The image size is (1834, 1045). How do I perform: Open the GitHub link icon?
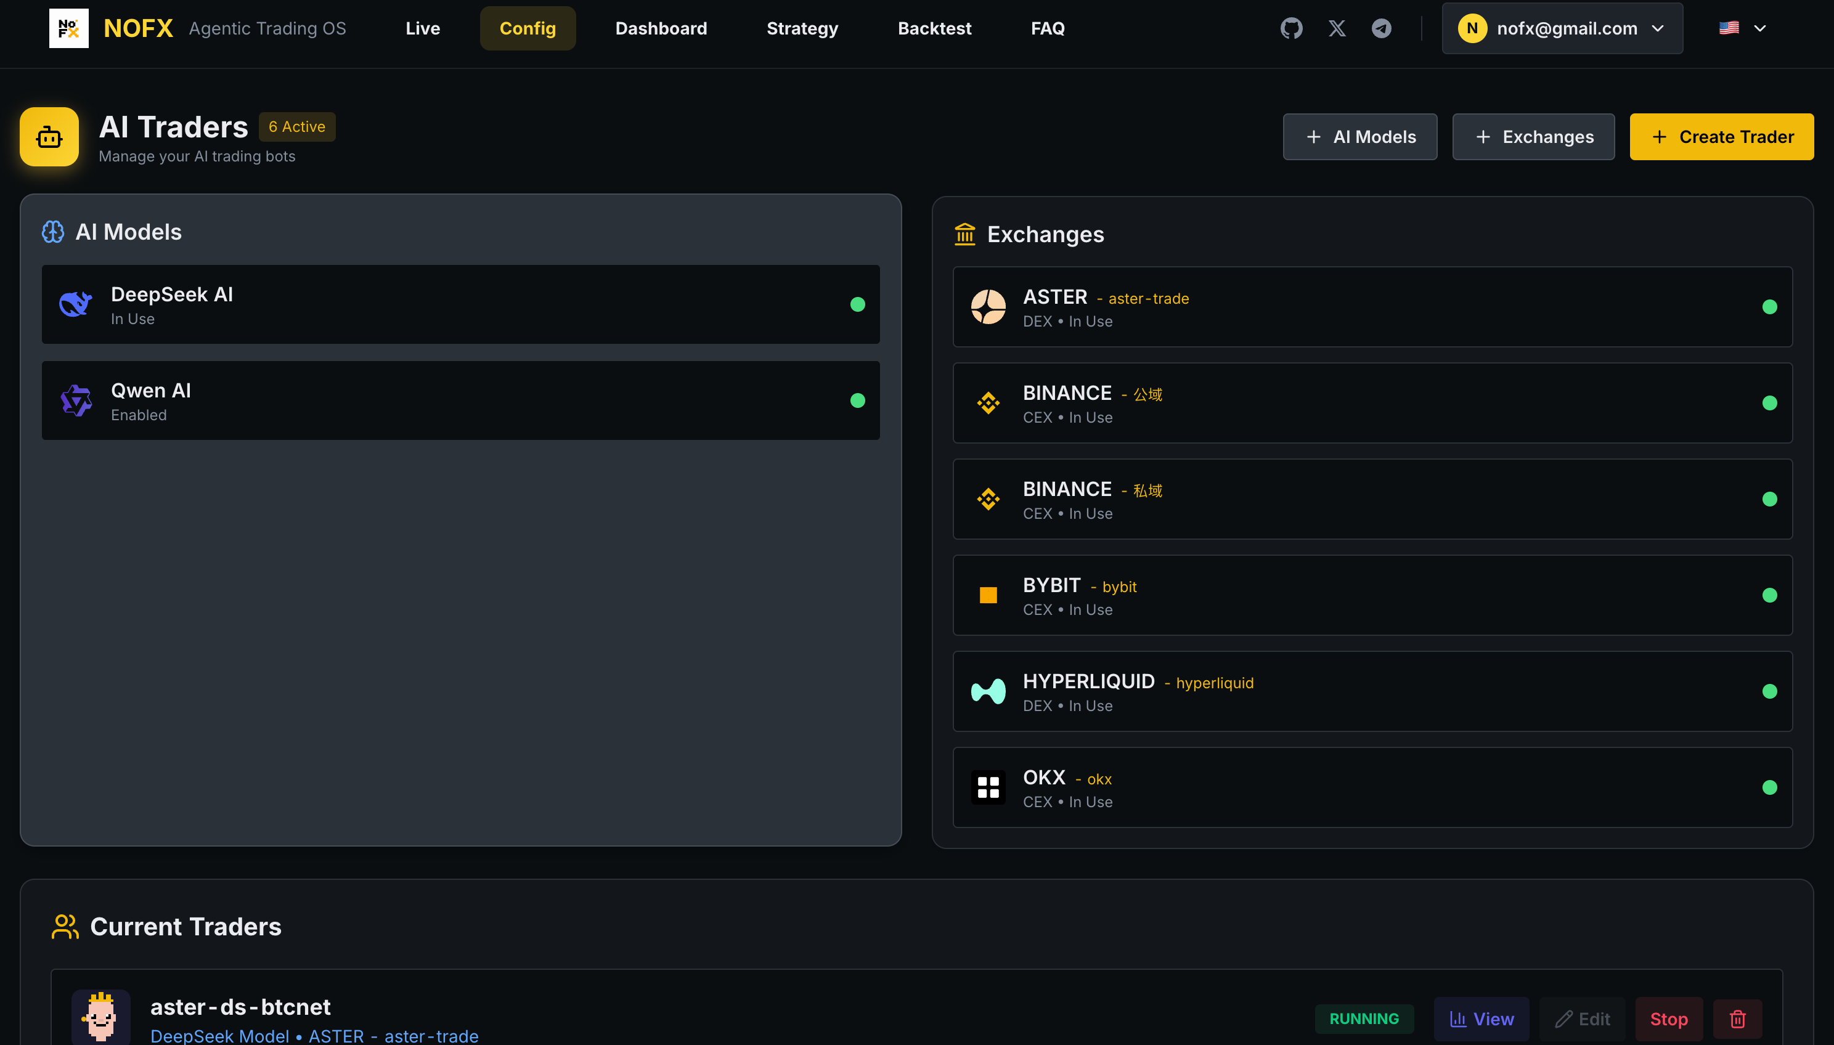coord(1291,28)
